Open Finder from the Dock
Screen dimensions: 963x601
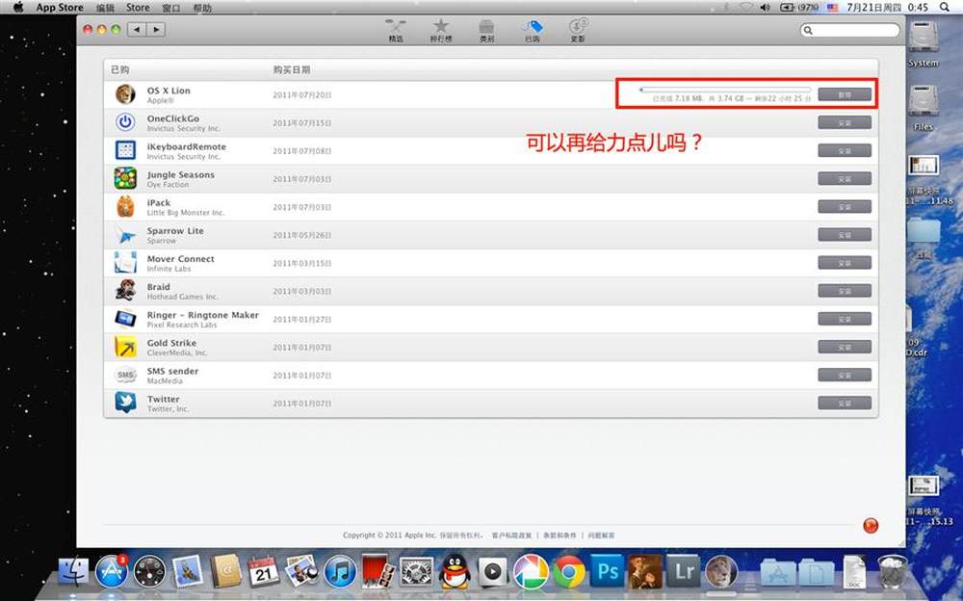pos(74,571)
